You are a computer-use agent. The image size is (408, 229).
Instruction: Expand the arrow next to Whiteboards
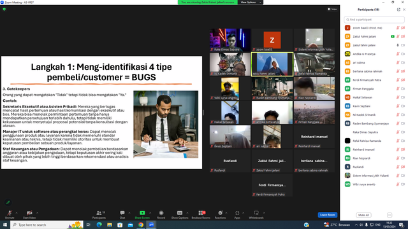[x=264, y=213]
